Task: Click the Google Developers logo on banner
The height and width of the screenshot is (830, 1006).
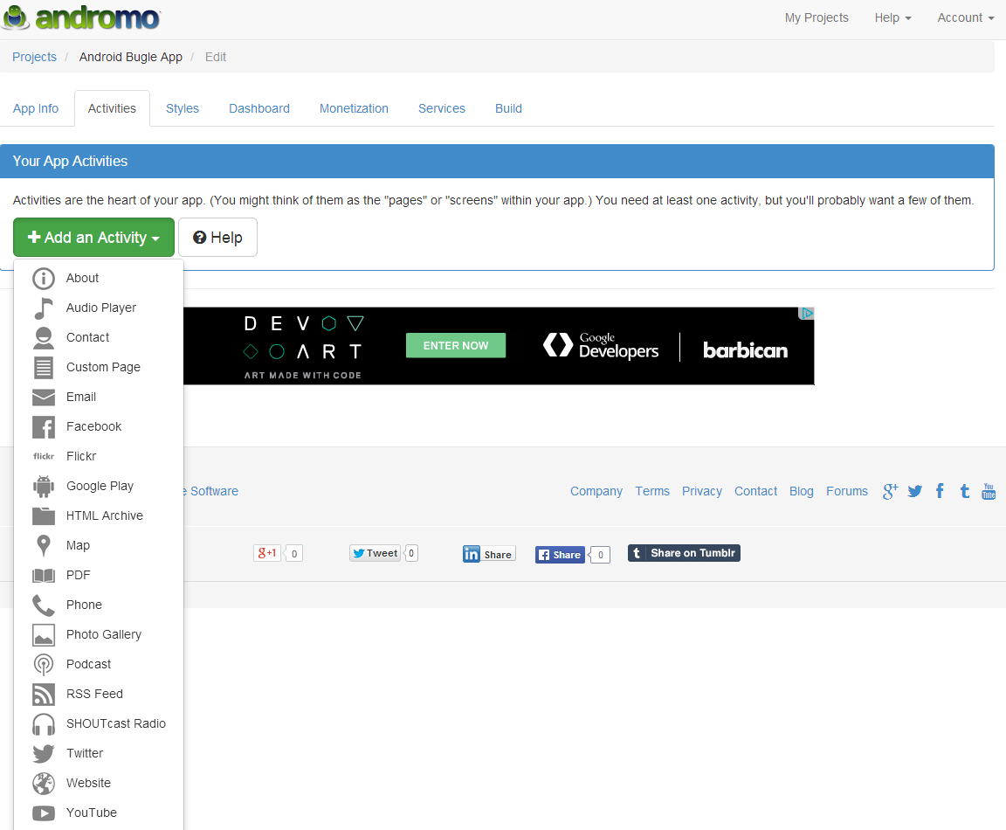Action: click(x=601, y=345)
